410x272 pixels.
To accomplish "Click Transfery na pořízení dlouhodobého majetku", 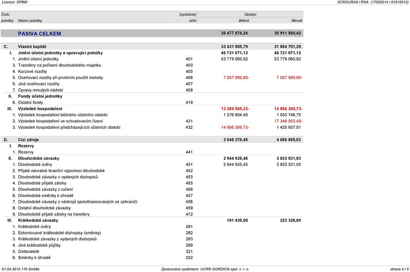I will (x=59, y=65).
